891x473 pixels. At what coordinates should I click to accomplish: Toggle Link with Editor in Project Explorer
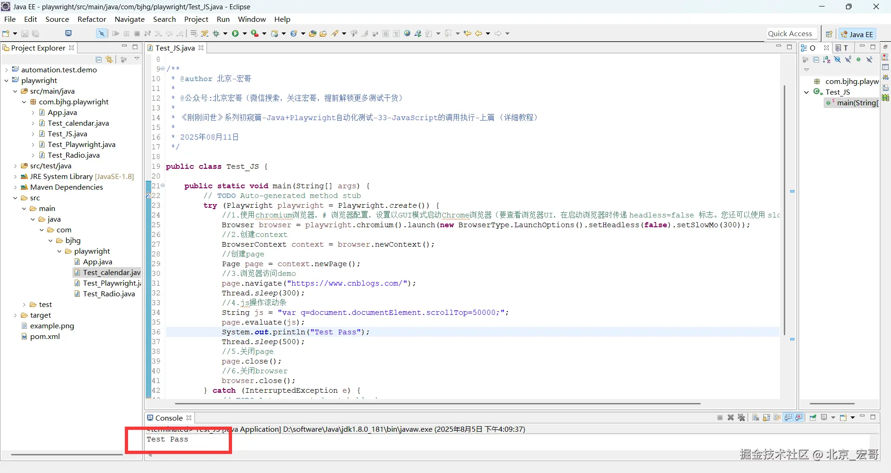click(x=109, y=59)
